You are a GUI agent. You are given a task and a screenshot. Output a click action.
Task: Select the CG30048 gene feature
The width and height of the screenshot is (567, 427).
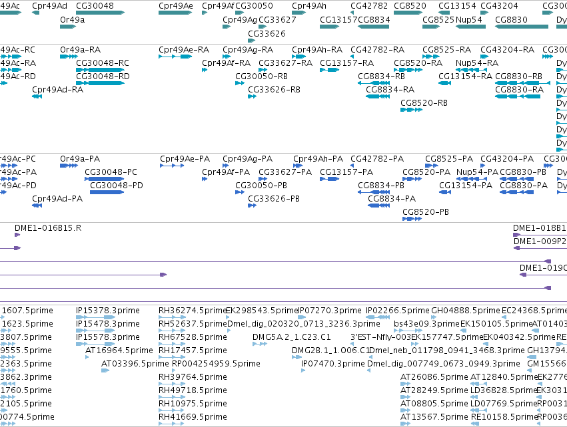pyautogui.click(x=100, y=13)
